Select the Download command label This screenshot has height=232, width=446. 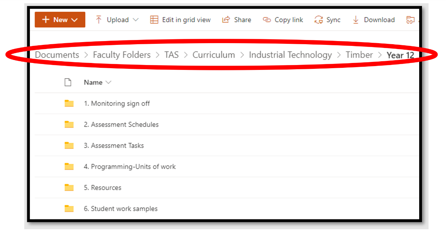(379, 20)
